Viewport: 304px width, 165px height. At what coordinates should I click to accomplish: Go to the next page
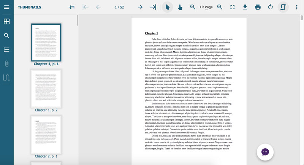click(140, 7)
